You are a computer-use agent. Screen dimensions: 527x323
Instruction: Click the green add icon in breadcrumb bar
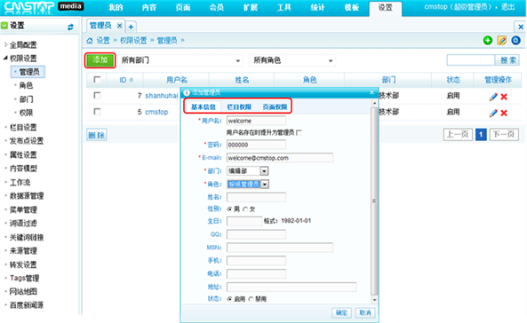tap(488, 40)
